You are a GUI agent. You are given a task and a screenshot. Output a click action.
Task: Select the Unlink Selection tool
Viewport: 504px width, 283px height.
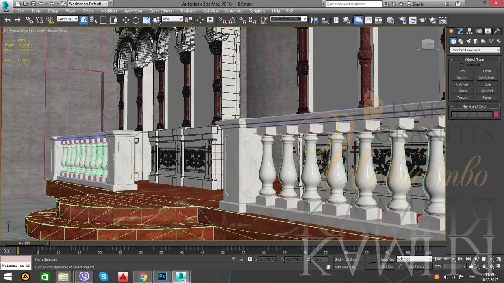pos(39,20)
